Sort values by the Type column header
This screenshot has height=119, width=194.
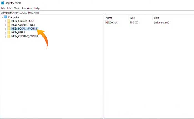[x=132, y=18]
